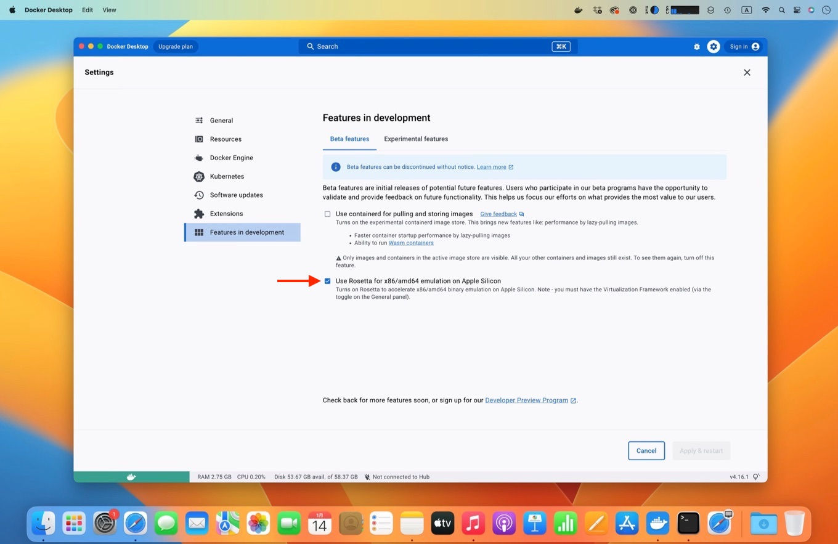
Task: Click the Upgrade plan button
Action: tap(176, 47)
